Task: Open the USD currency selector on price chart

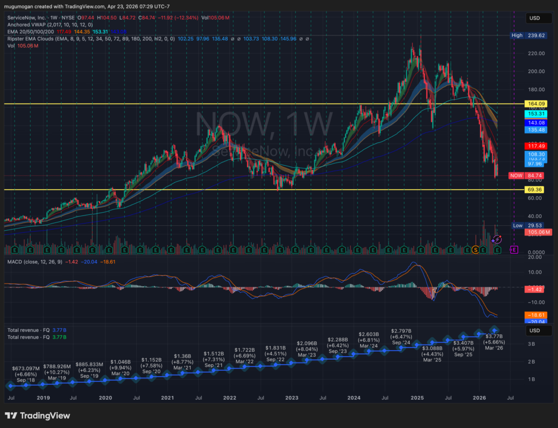Action: [535, 18]
